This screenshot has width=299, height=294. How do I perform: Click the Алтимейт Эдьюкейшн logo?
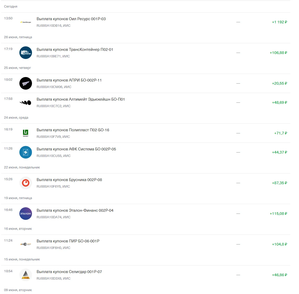click(x=26, y=102)
